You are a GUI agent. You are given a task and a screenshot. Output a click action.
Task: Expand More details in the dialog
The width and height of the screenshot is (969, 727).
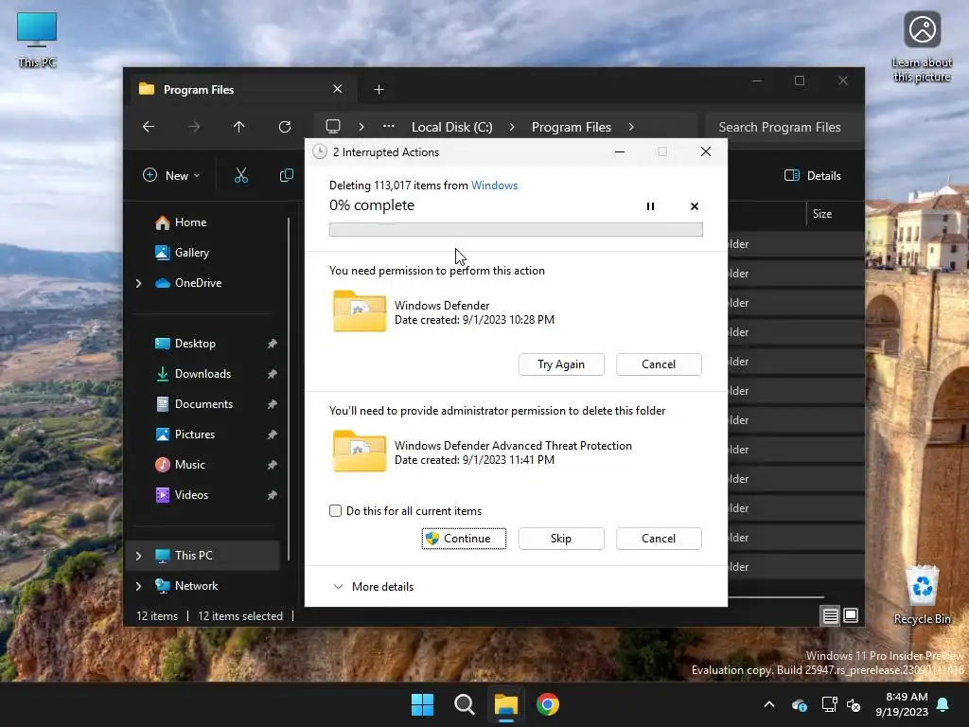pyautogui.click(x=373, y=587)
